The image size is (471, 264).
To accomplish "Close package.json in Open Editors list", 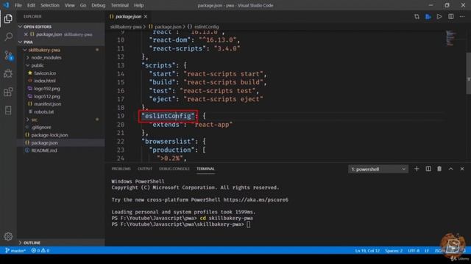I will click(26, 34).
